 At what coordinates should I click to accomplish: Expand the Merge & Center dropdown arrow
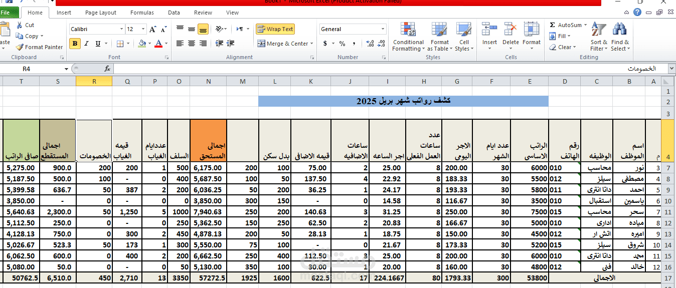(x=312, y=44)
